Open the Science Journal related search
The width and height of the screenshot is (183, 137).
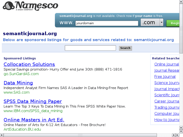[167, 83]
